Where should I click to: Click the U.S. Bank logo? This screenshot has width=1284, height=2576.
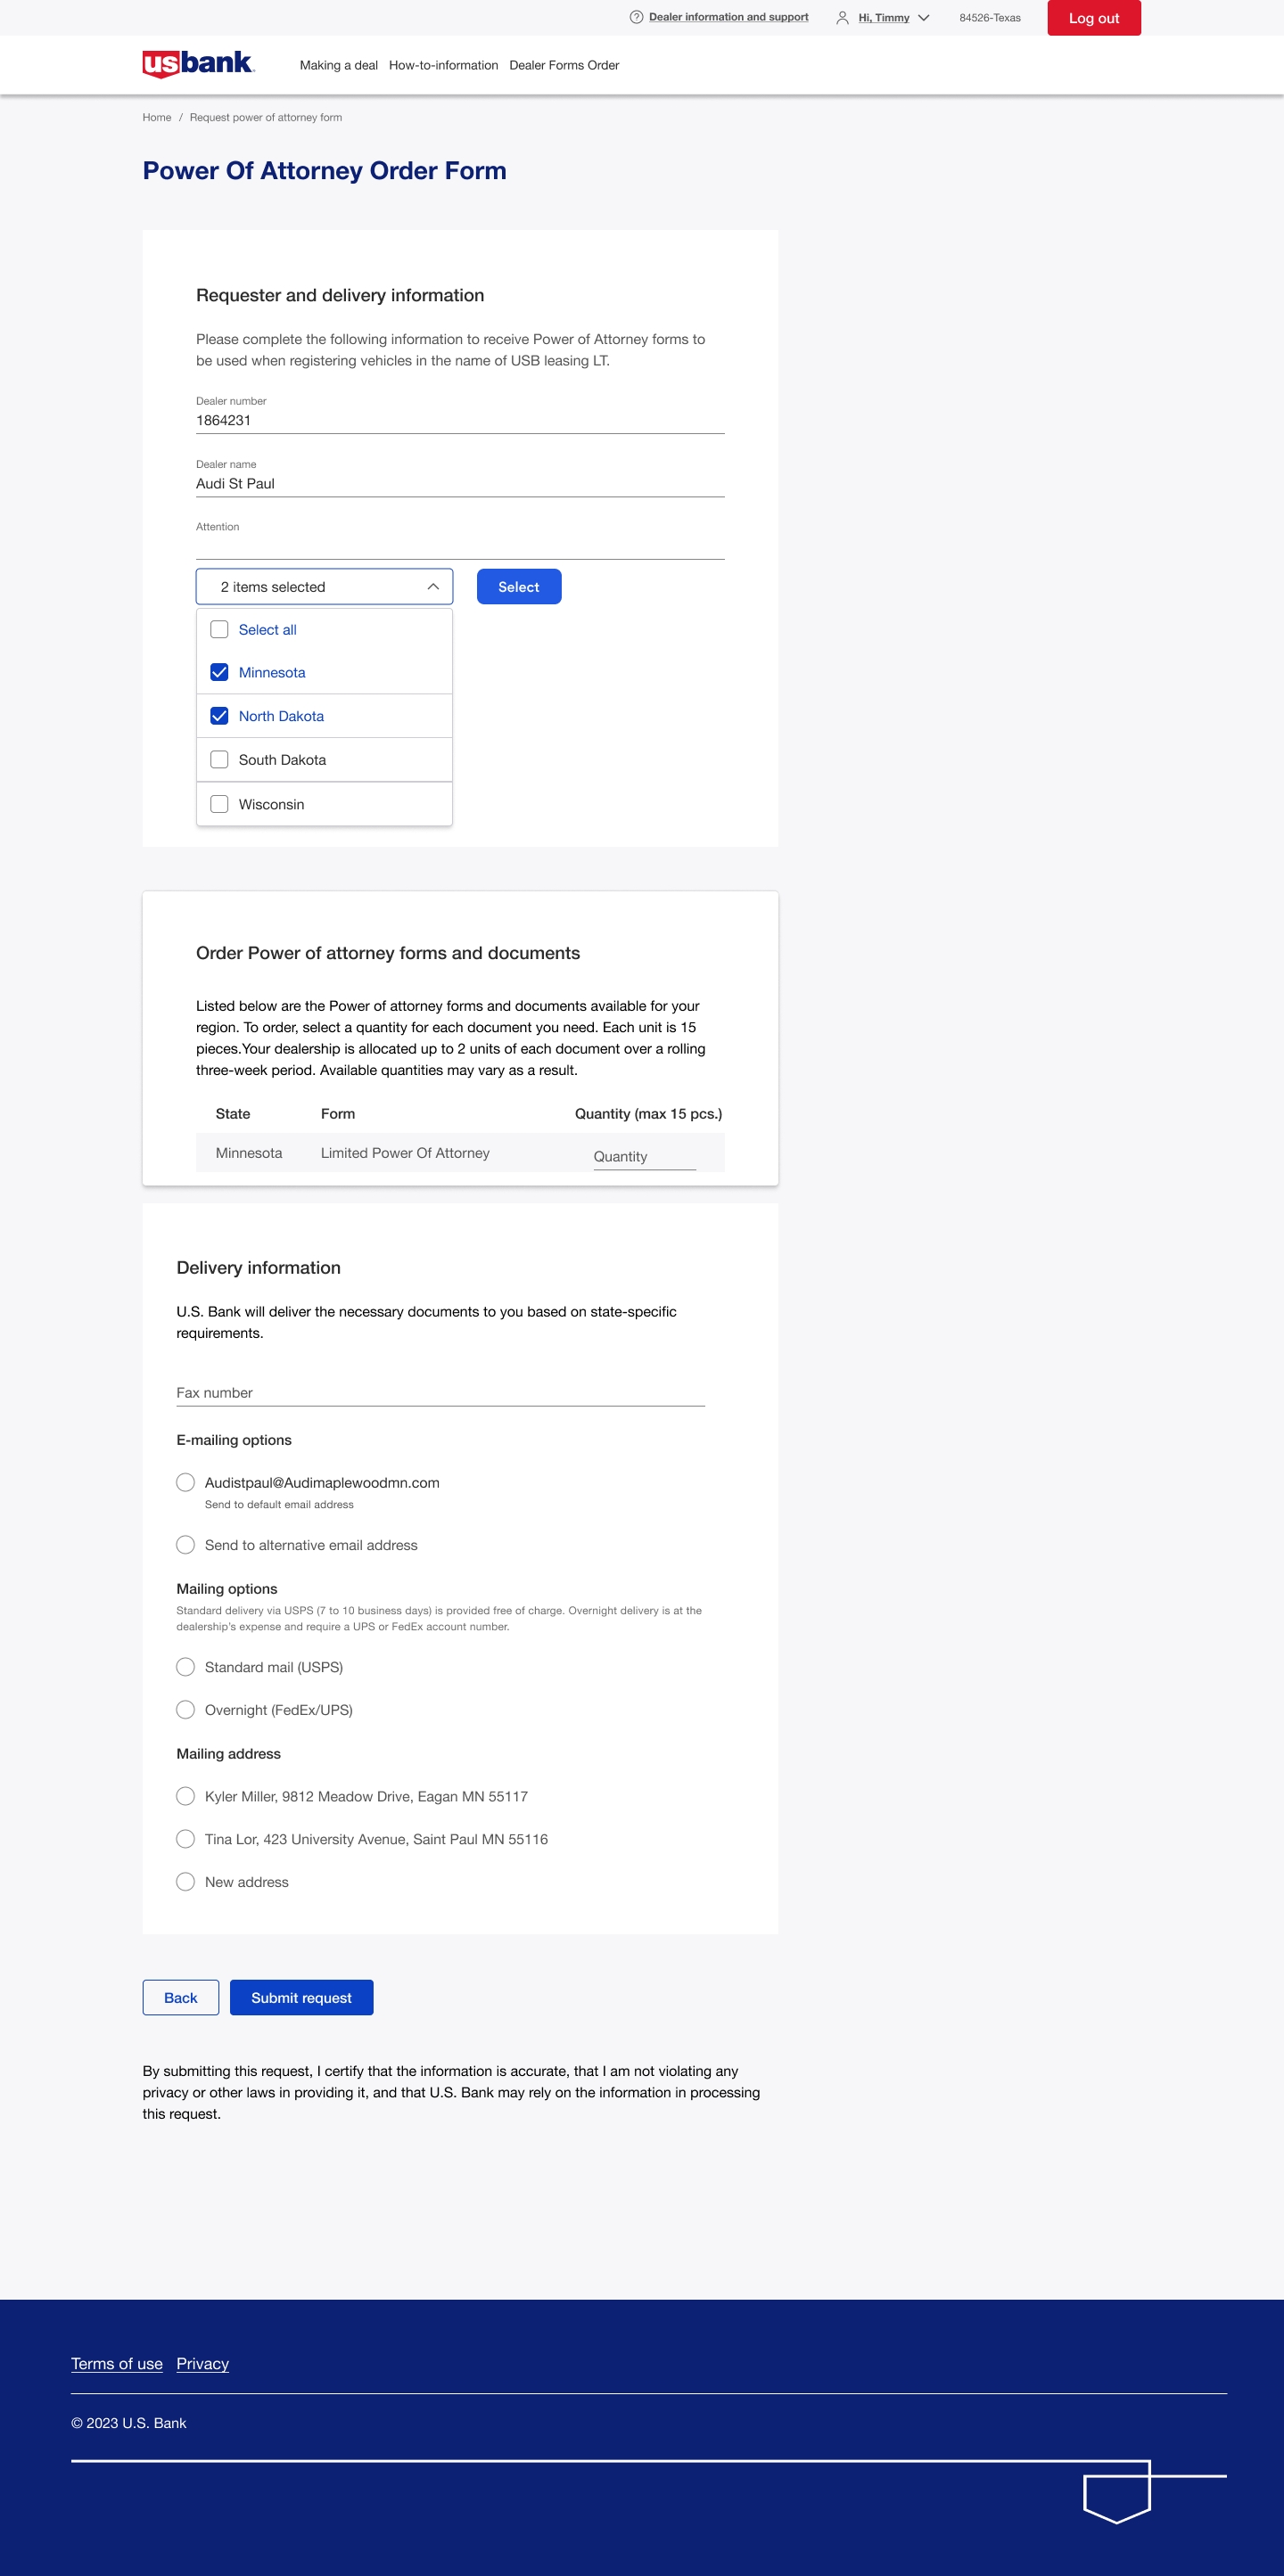pos(198,64)
